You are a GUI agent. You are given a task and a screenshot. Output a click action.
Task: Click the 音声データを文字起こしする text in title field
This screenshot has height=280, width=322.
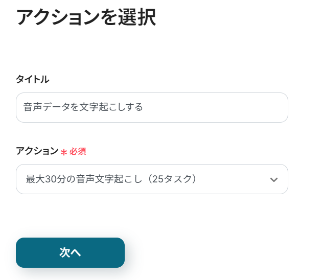coord(83,107)
